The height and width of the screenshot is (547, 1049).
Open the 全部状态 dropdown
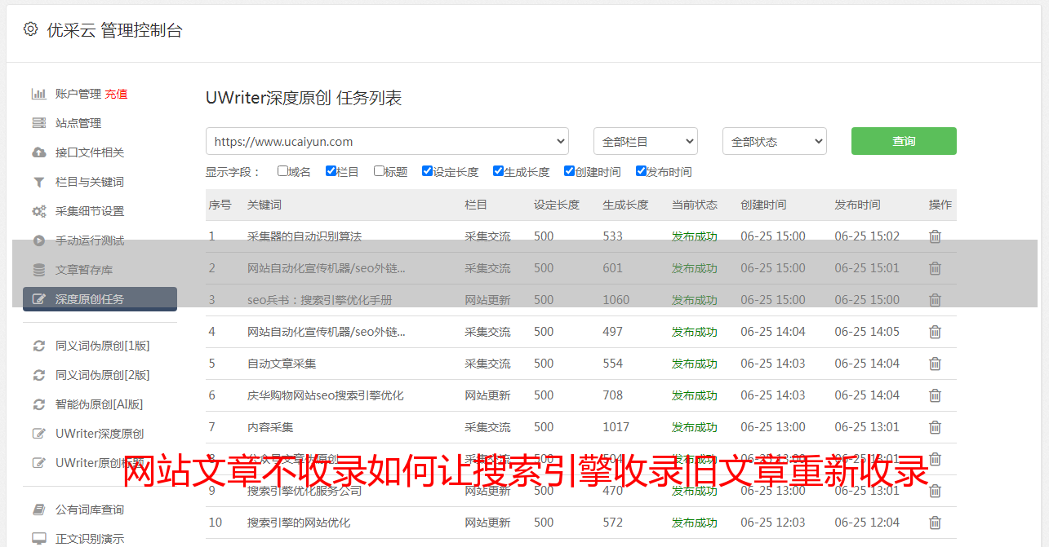775,141
